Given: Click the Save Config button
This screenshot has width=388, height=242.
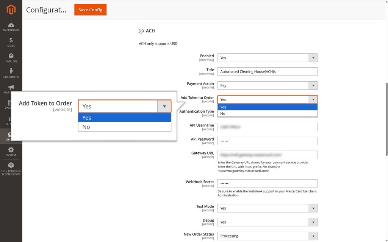Looking at the screenshot, I should (x=90, y=10).
